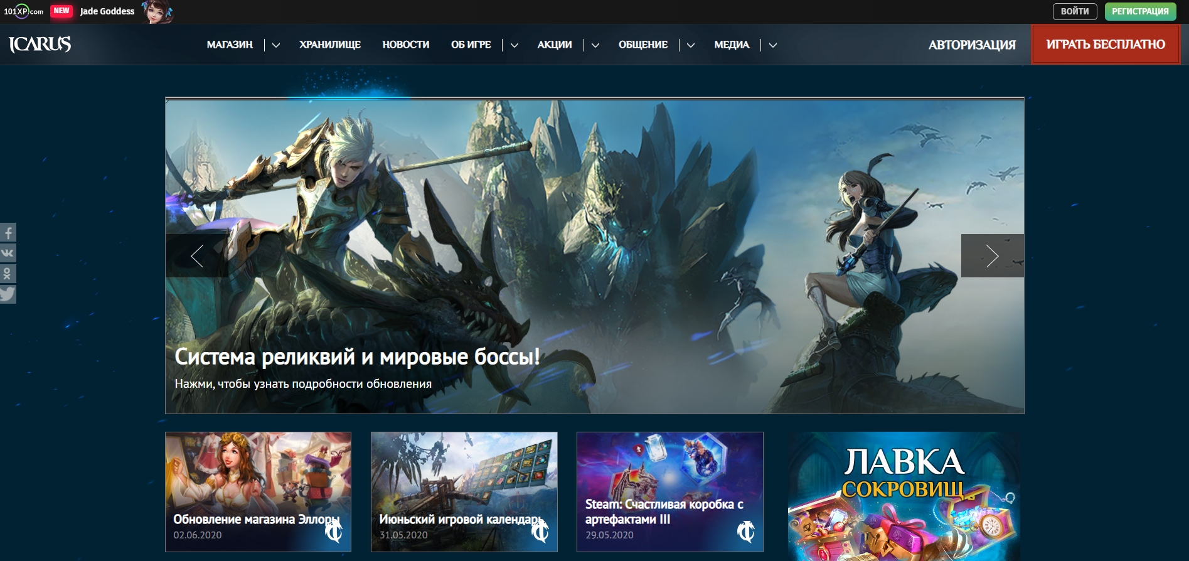Go to previous banner slide arrow

(197, 256)
